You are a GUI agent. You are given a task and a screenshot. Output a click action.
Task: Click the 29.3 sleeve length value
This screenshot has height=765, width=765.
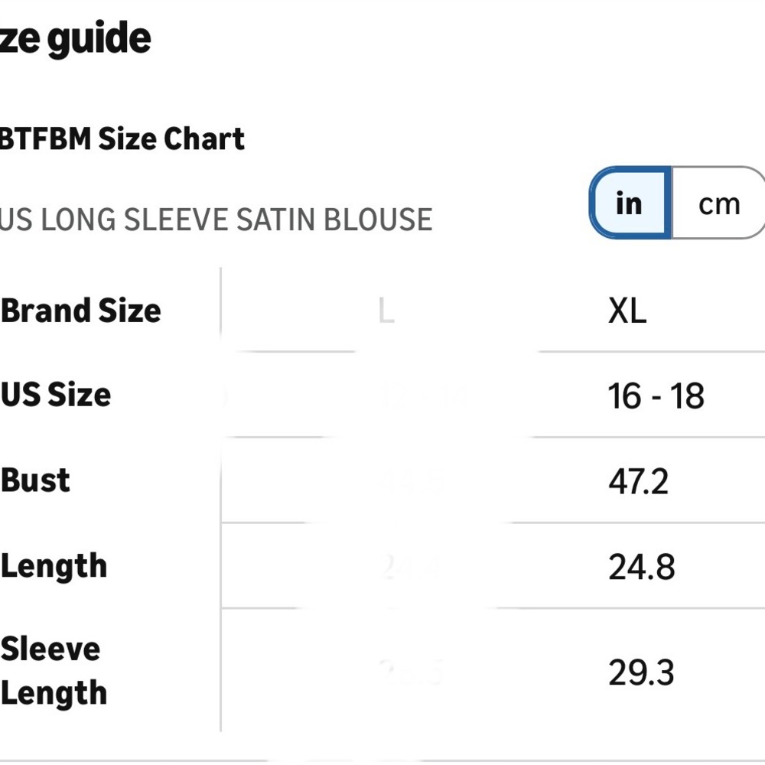point(641,672)
